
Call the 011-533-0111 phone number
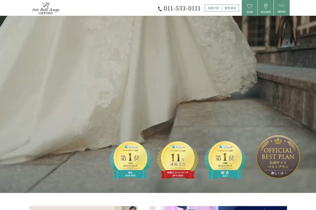point(182,8)
